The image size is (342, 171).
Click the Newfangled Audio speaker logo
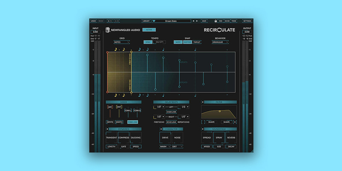[x=108, y=30]
